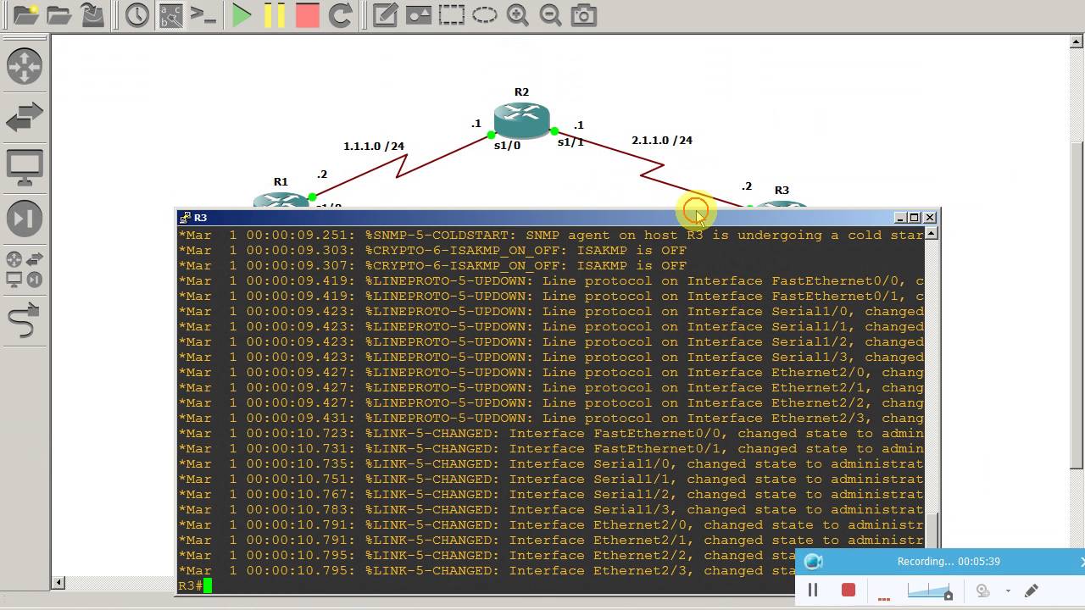Pause the screen recording
1085x610 pixels.
click(813, 591)
